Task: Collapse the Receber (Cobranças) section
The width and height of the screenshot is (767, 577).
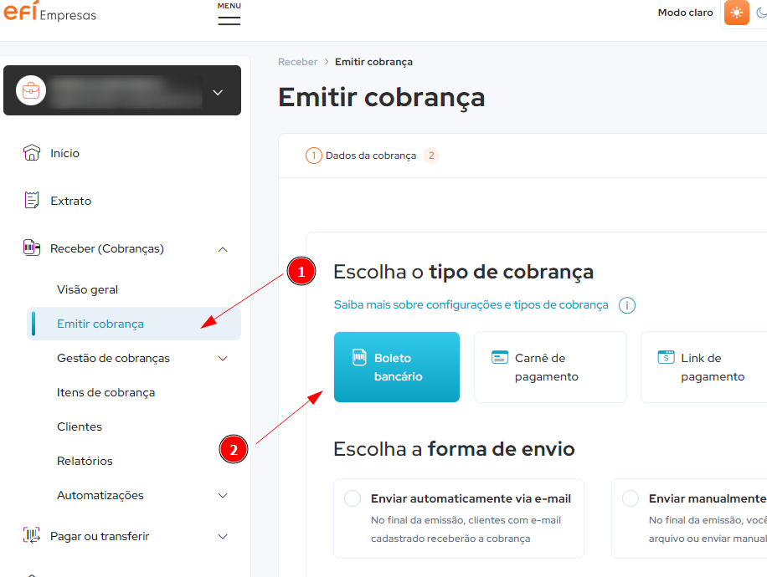Action: pyautogui.click(x=223, y=248)
